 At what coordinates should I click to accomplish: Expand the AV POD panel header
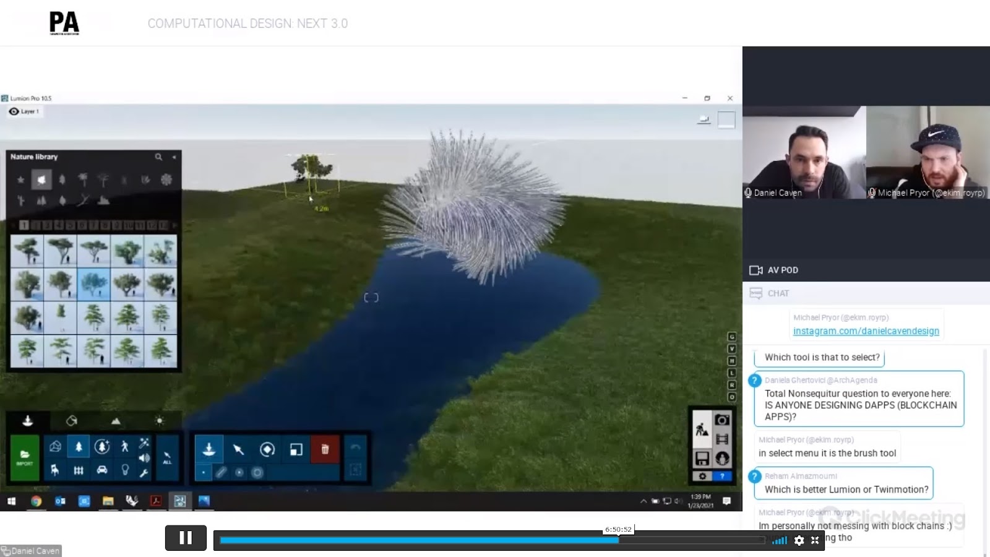pyautogui.click(x=866, y=270)
